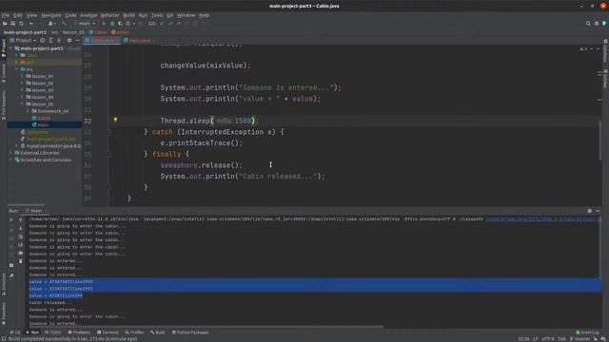
Task: Open the Project view selector dropdown
Action: (23, 40)
